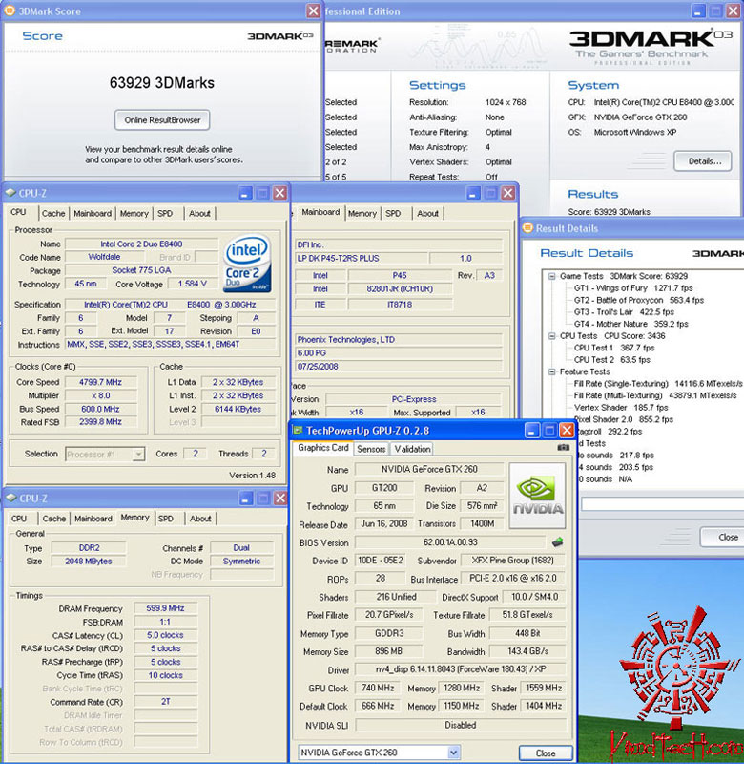Collapse the Feature Tests tree node
Screen dimensions: 744x764
[551, 371]
